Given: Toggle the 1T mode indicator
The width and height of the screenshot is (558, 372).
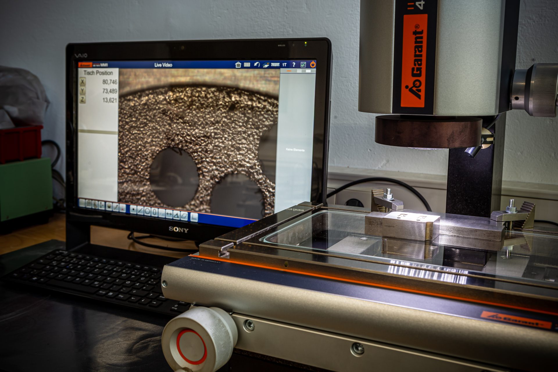Looking at the screenshot, I should (x=285, y=65).
